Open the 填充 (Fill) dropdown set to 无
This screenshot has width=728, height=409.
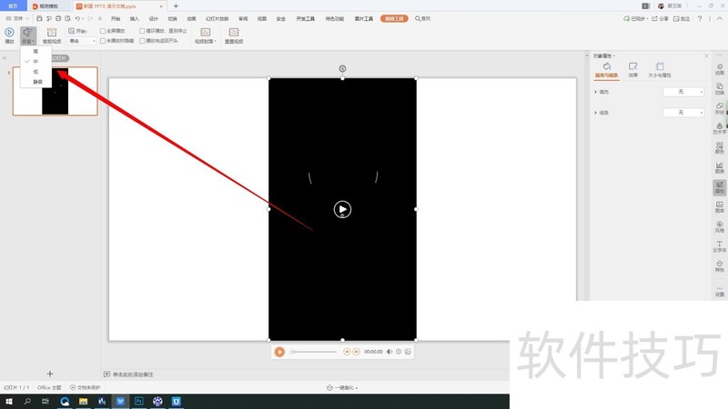click(x=684, y=92)
